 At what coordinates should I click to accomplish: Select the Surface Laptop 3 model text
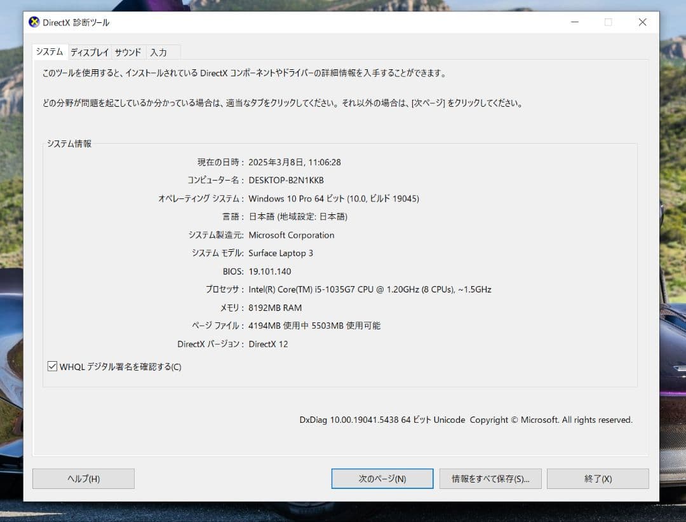tap(281, 253)
